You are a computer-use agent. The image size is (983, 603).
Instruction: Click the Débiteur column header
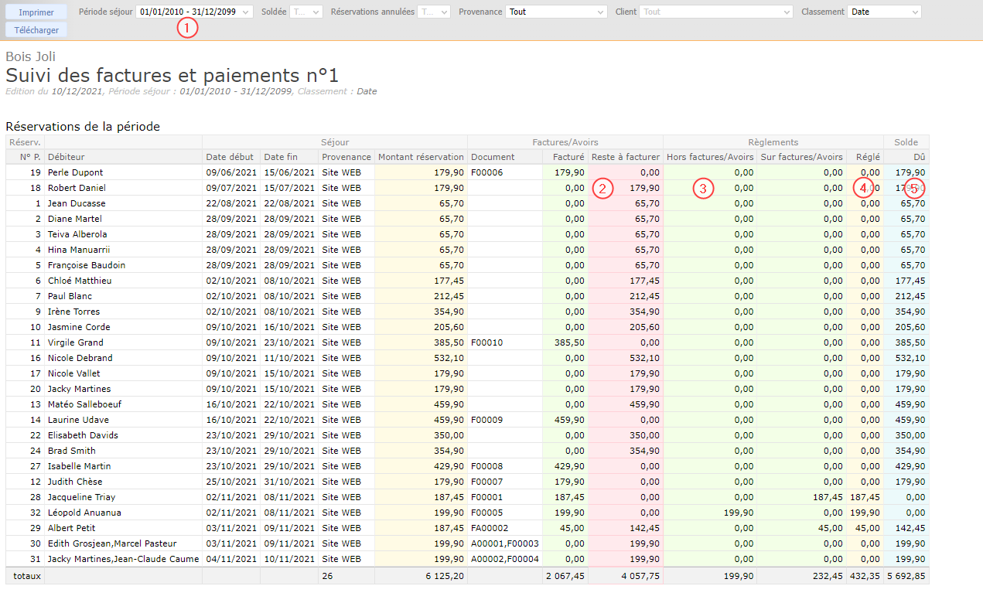click(x=66, y=157)
